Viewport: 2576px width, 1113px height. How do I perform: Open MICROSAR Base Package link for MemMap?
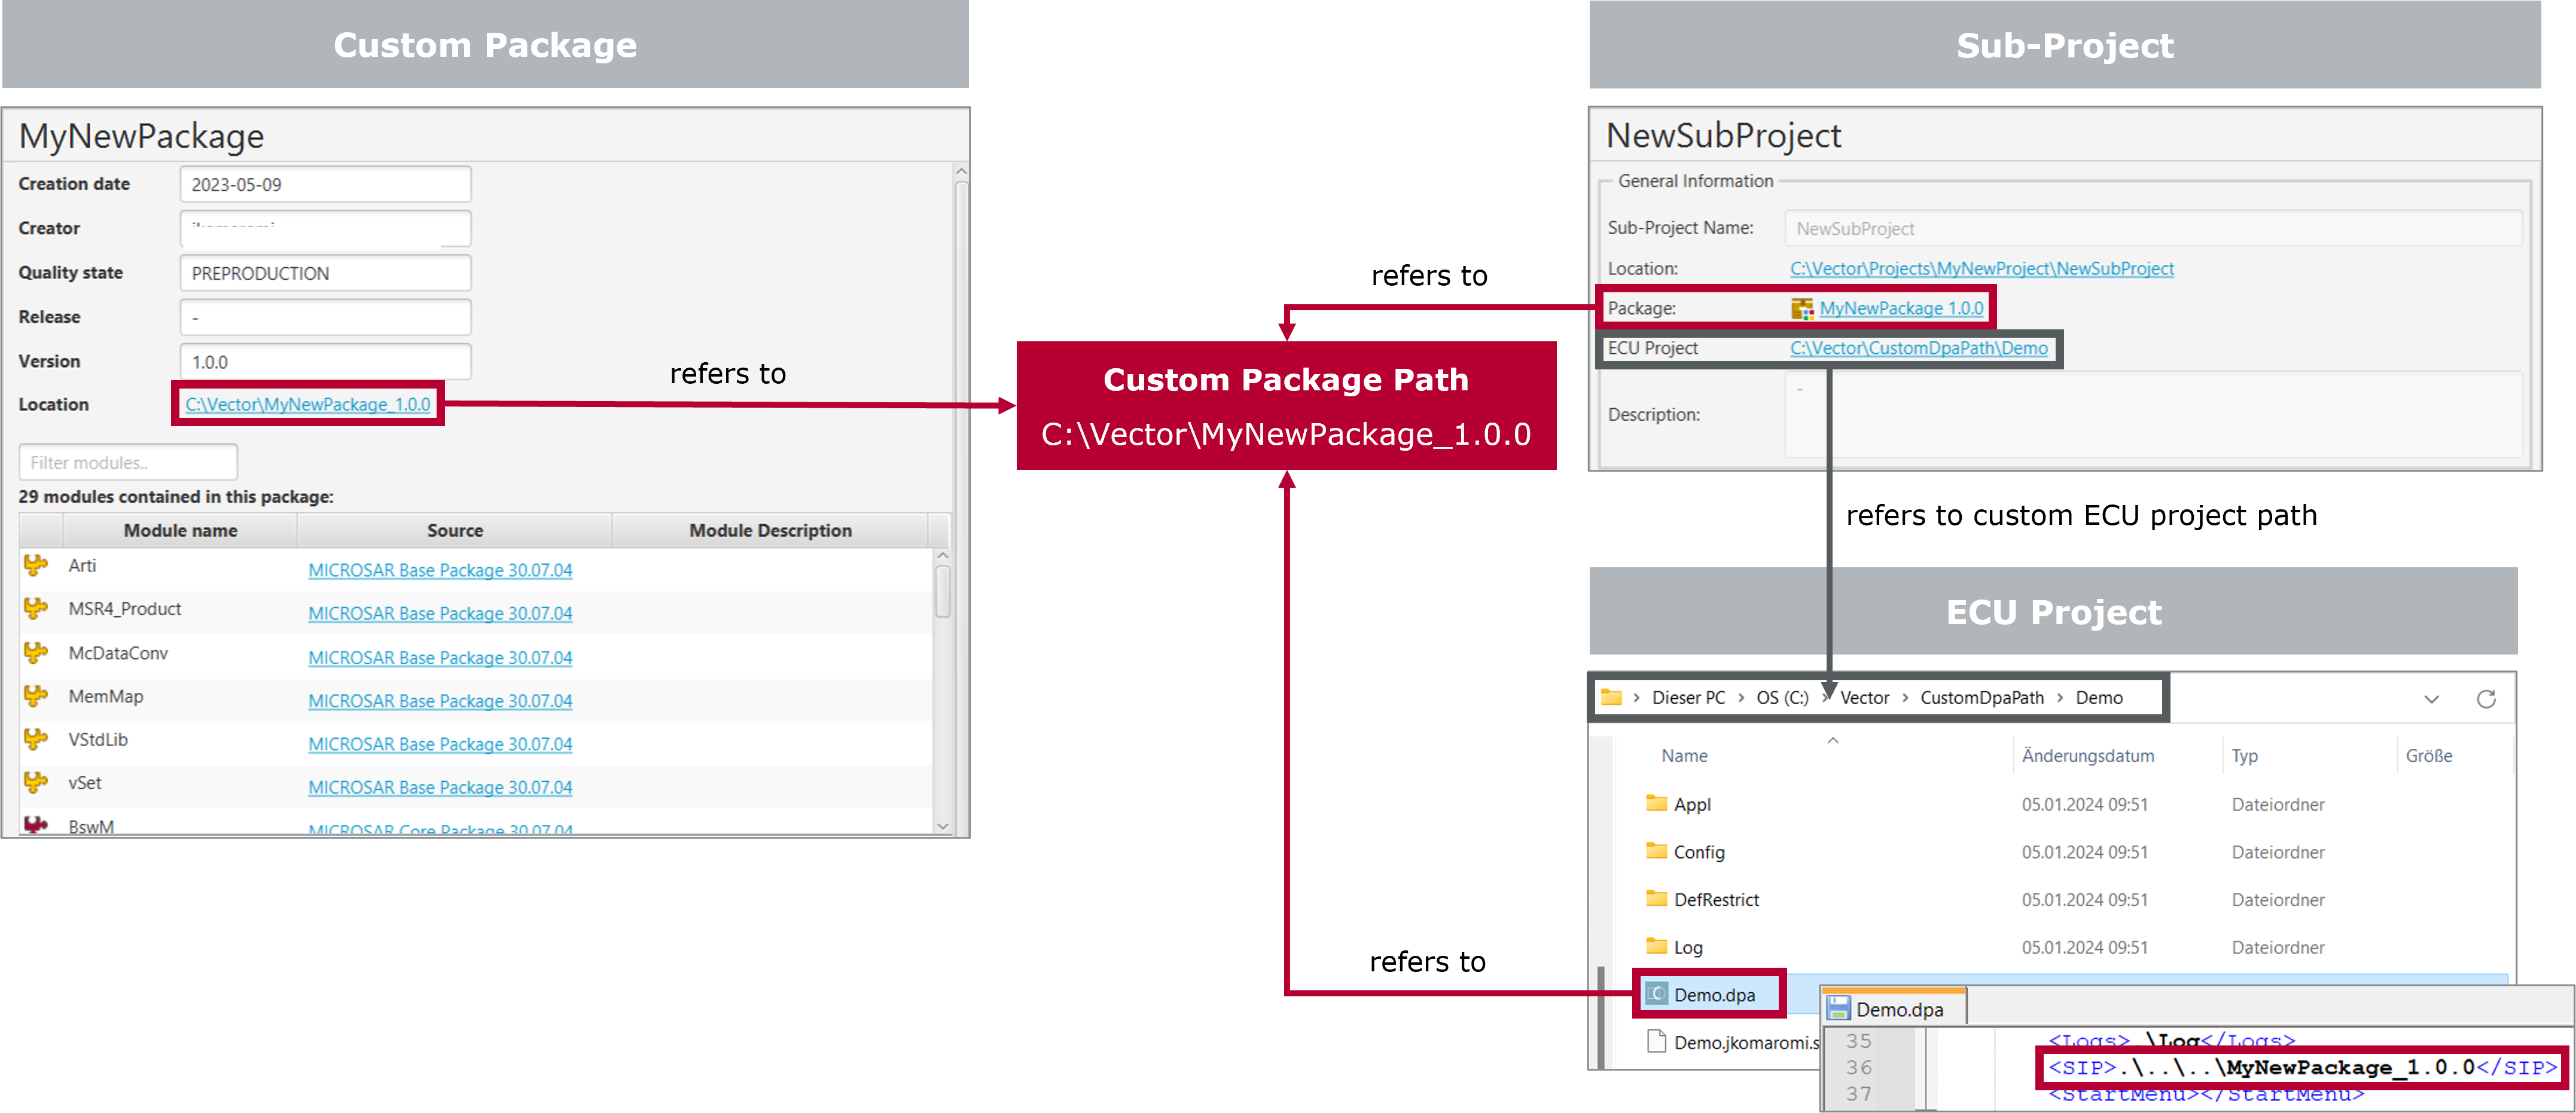pyautogui.click(x=440, y=701)
